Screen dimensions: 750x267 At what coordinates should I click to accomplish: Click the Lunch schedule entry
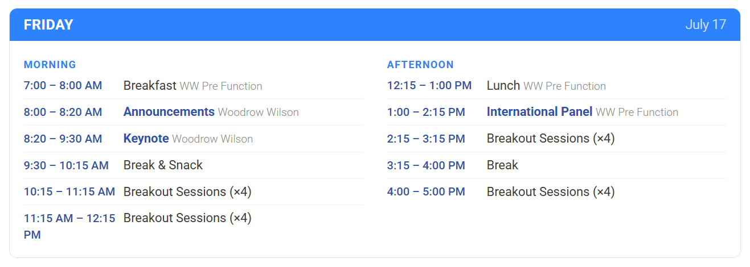(503, 86)
